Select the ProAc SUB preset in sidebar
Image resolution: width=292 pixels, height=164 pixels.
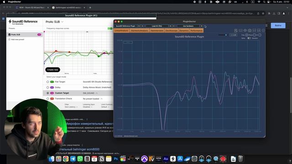tap(25, 35)
